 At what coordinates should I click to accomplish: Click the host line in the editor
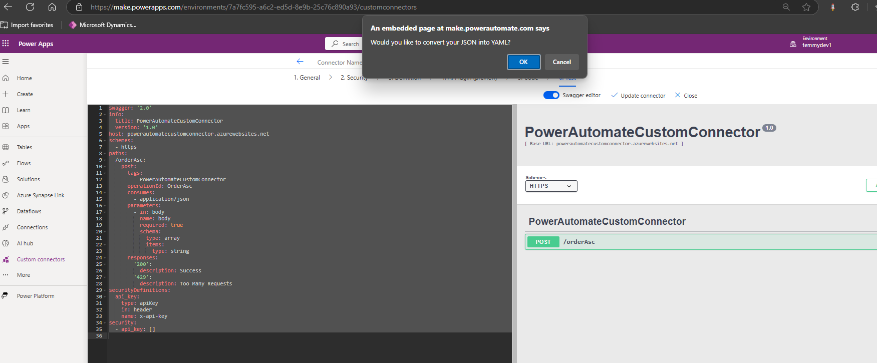click(x=189, y=134)
